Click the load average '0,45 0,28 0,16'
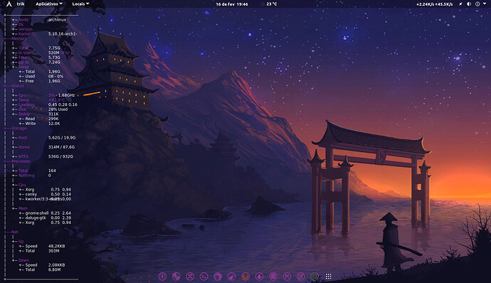This screenshot has height=283, width=491. click(63, 105)
